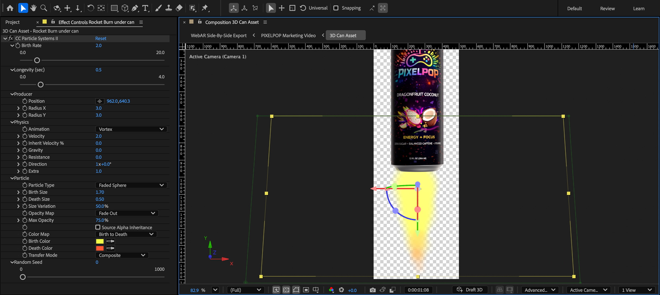Select the Eraser tool
The image size is (660, 295).
pos(179,8)
